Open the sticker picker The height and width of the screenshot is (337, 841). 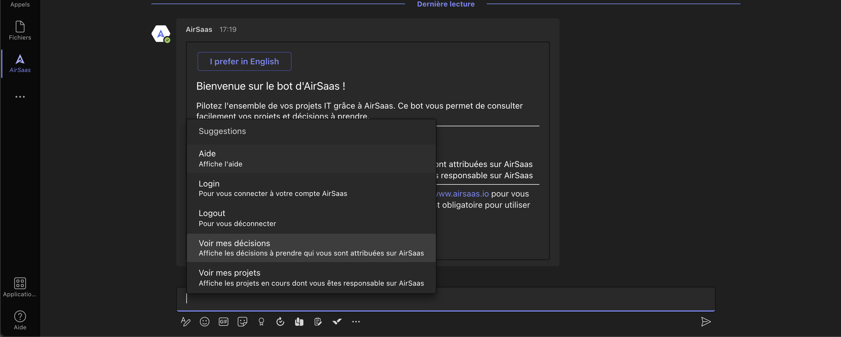(242, 322)
